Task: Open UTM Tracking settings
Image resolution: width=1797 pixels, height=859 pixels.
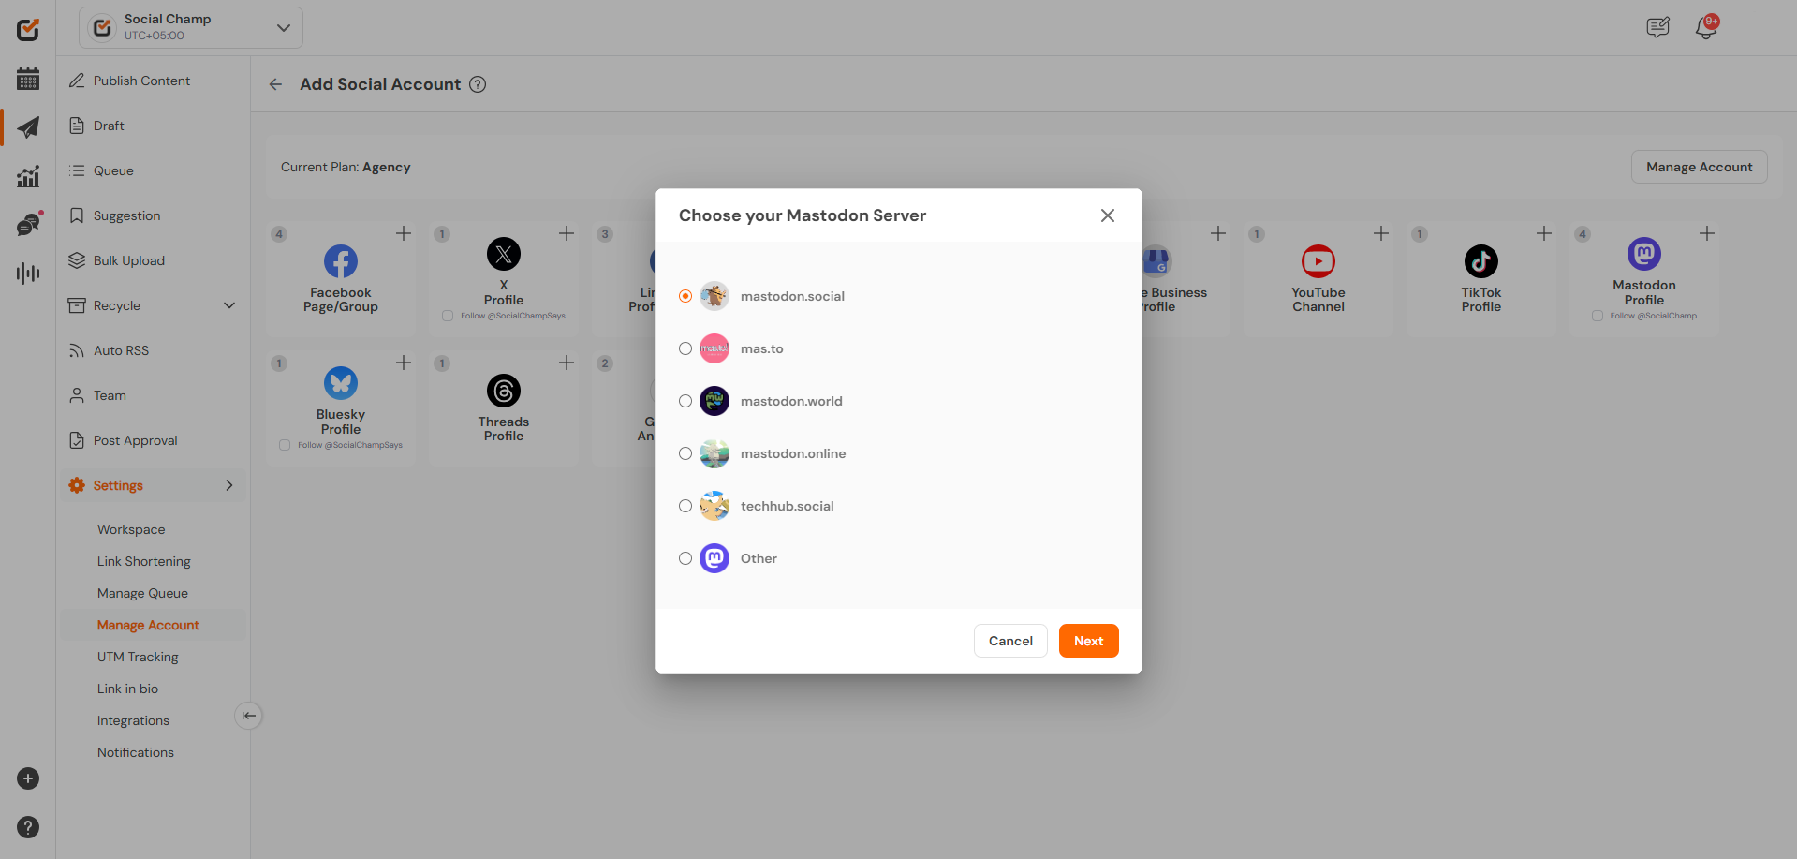Action: [x=138, y=657]
